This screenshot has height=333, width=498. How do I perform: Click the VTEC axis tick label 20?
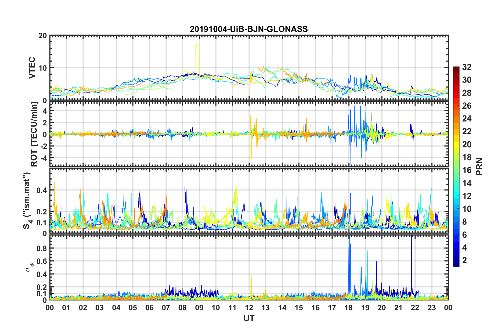(43, 36)
